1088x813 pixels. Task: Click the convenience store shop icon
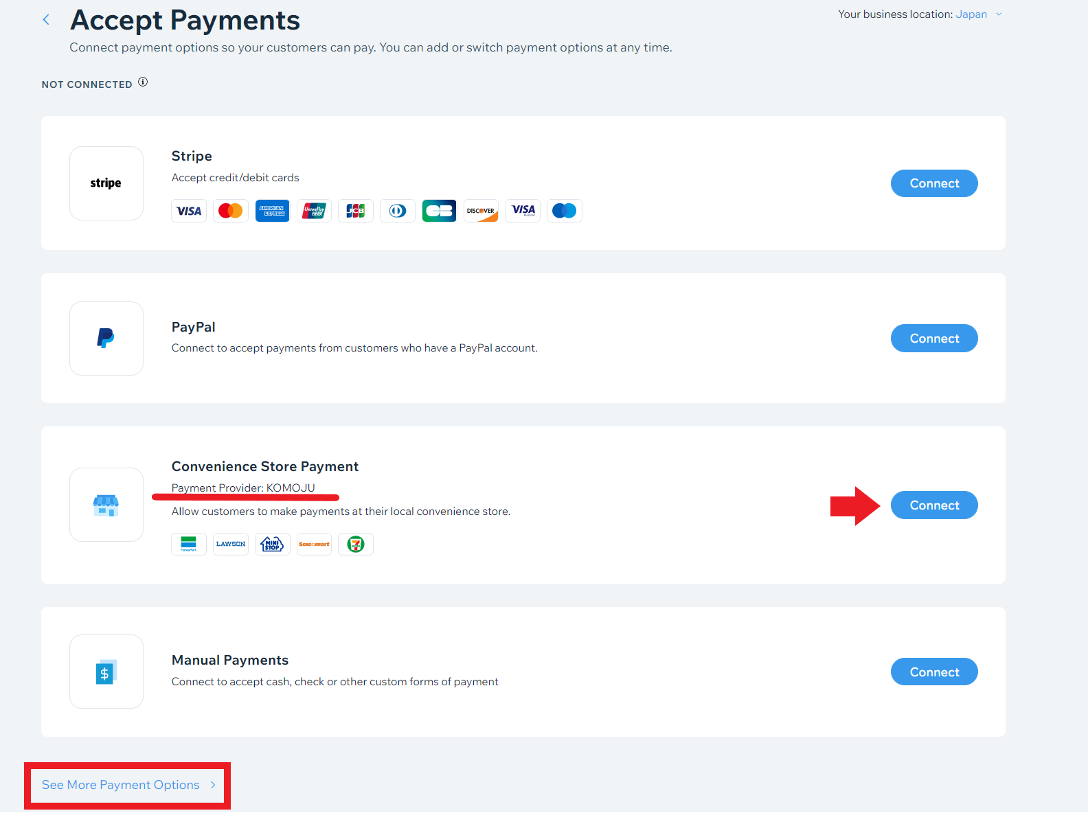tap(106, 505)
